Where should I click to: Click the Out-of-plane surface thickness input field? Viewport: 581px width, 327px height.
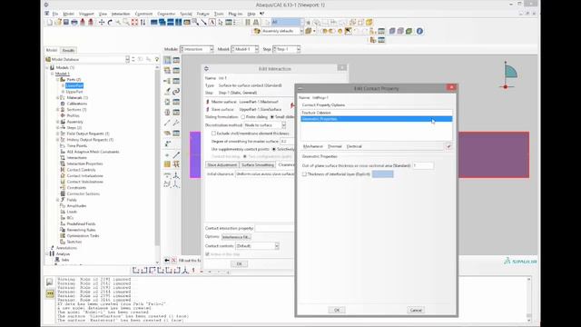pos(423,165)
